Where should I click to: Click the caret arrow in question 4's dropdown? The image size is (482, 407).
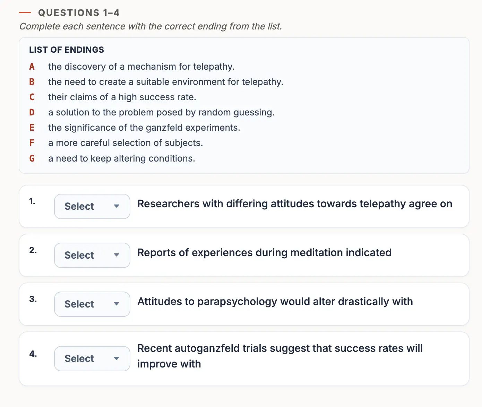click(x=117, y=358)
